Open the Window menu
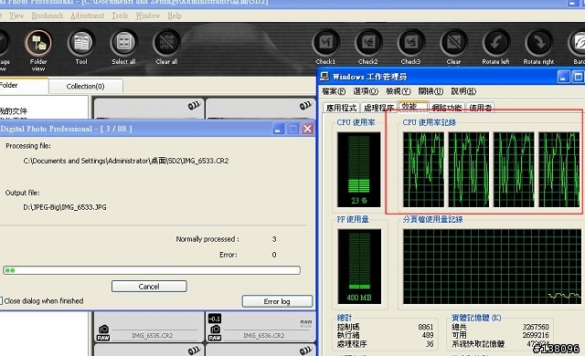The height and width of the screenshot is (356, 585). [148, 16]
